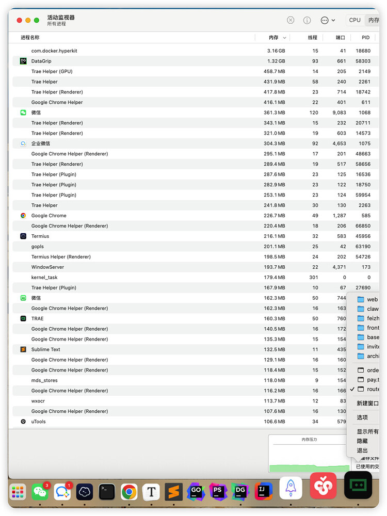Sort by 线程 column header
This screenshot has width=387, height=516.
point(312,38)
